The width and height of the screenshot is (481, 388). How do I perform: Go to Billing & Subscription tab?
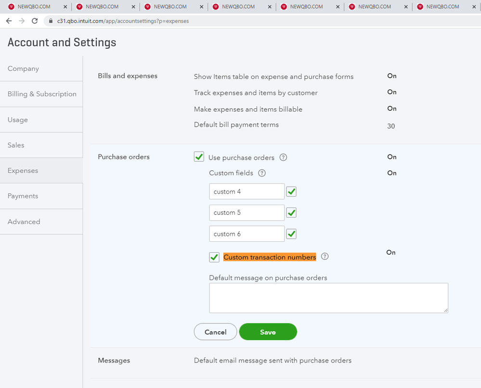[x=42, y=94]
